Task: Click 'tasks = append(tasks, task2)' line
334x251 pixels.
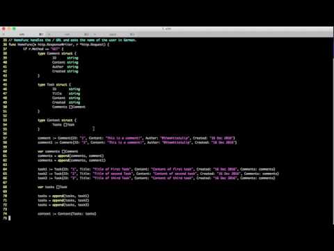Action: (63, 200)
